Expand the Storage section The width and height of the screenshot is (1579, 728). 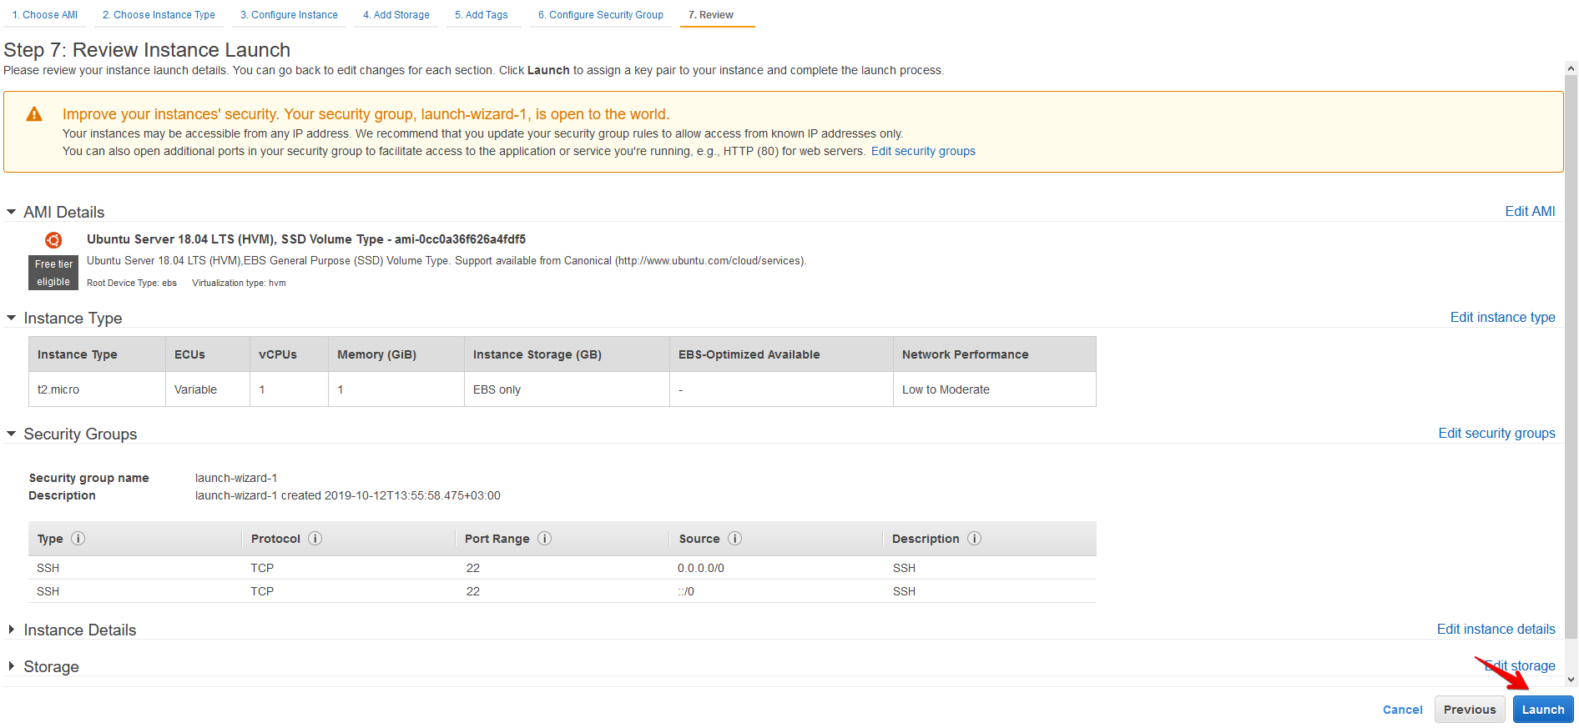12,666
